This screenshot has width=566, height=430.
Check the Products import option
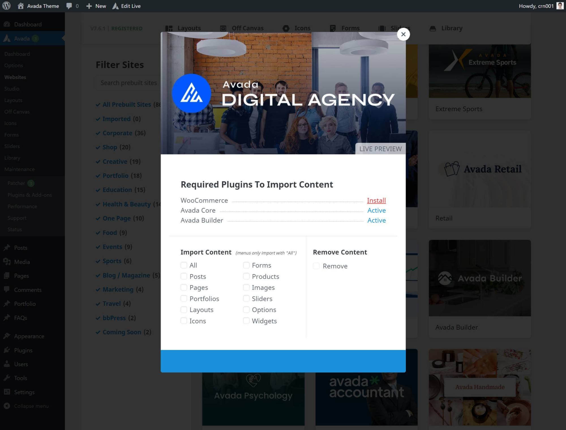point(246,276)
